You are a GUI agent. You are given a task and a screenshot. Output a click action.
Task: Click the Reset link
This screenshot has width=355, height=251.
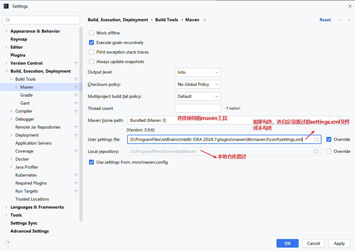click(x=325, y=20)
